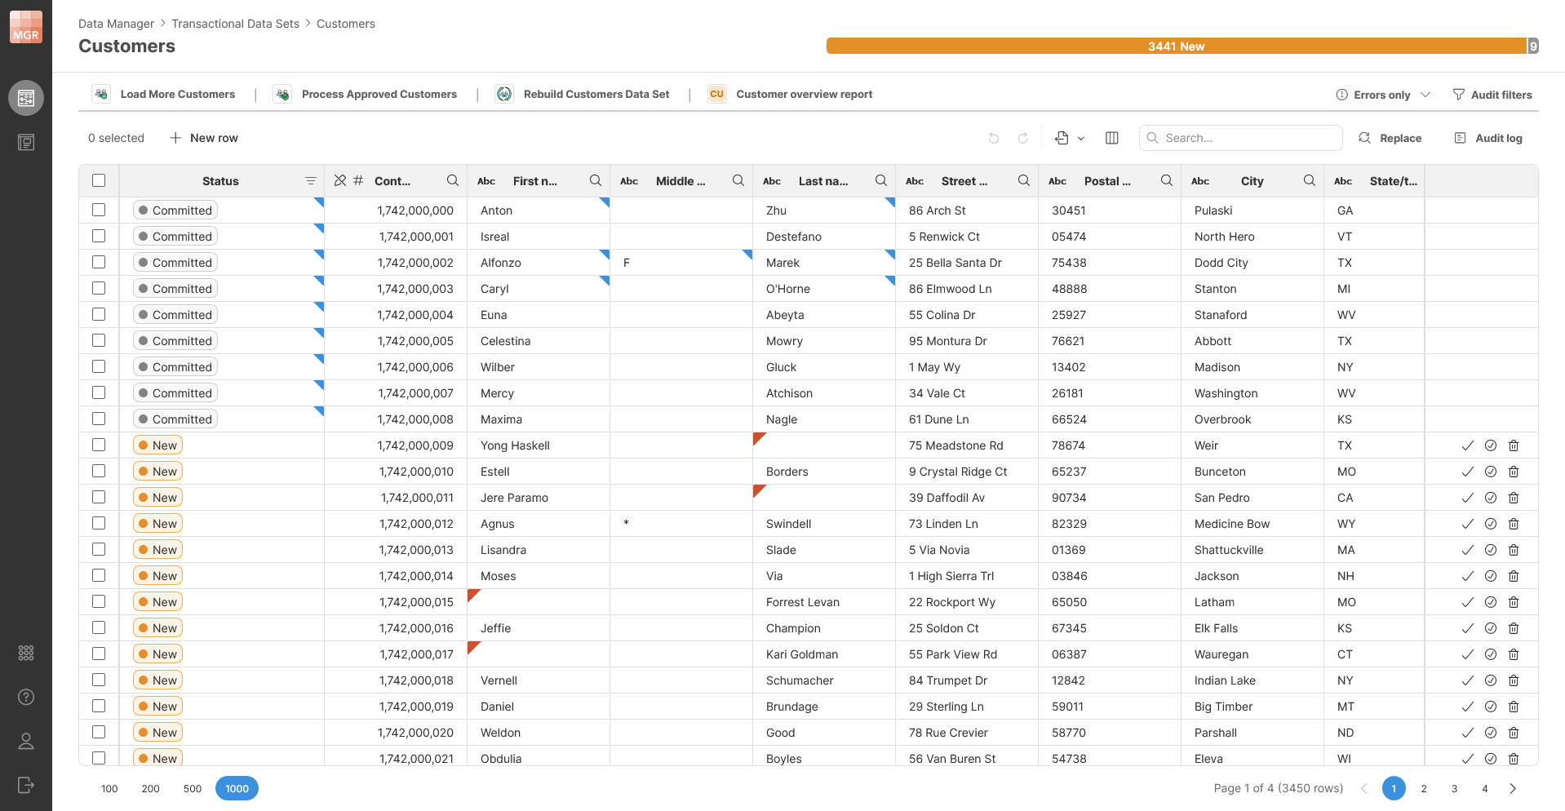Select the header checkbox to select all rows
1565x811 pixels.
tap(99, 180)
